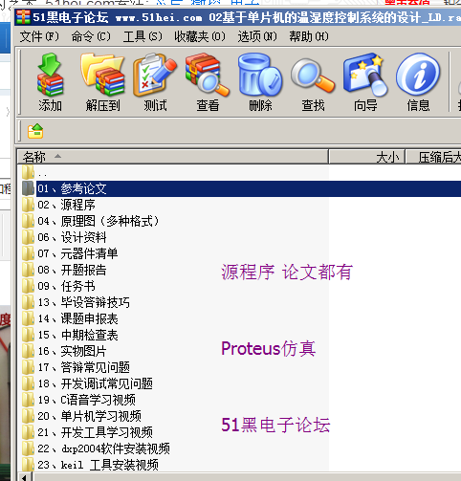Viewport: 461px width, 481px height.
Task: Sort by the Name (名称) column header
Action: (x=172, y=157)
